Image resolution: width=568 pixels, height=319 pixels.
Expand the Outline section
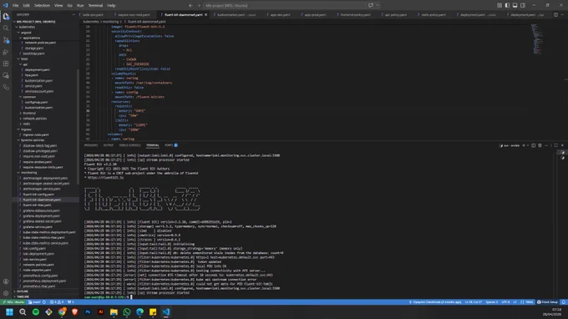[x=22, y=291]
